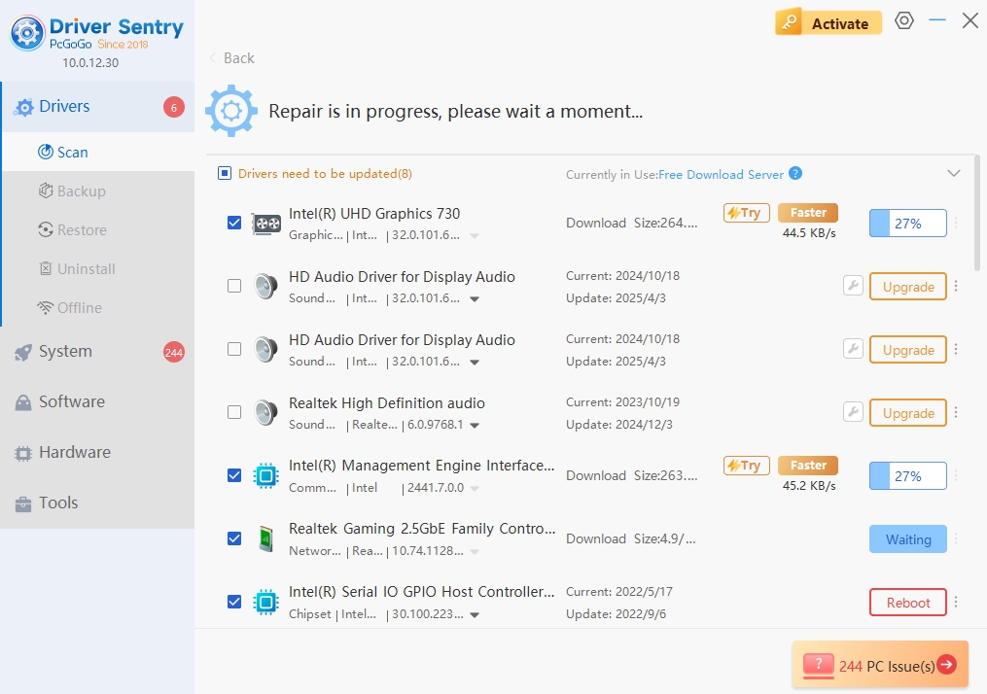Click the 27% progress bar for Management Engine Interface
Viewport: 987px width, 694px height.
tap(907, 475)
